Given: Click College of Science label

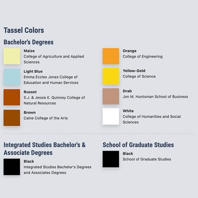Looking at the screenshot, I should pyautogui.click(x=139, y=77).
